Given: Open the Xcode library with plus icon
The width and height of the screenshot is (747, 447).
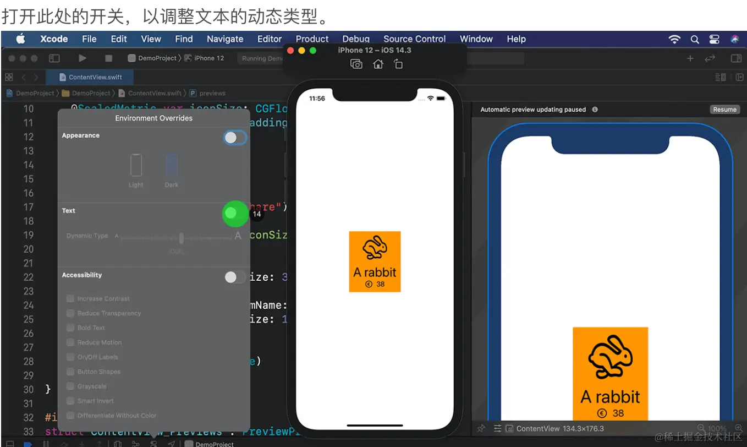Looking at the screenshot, I should click(x=690, y=58).
